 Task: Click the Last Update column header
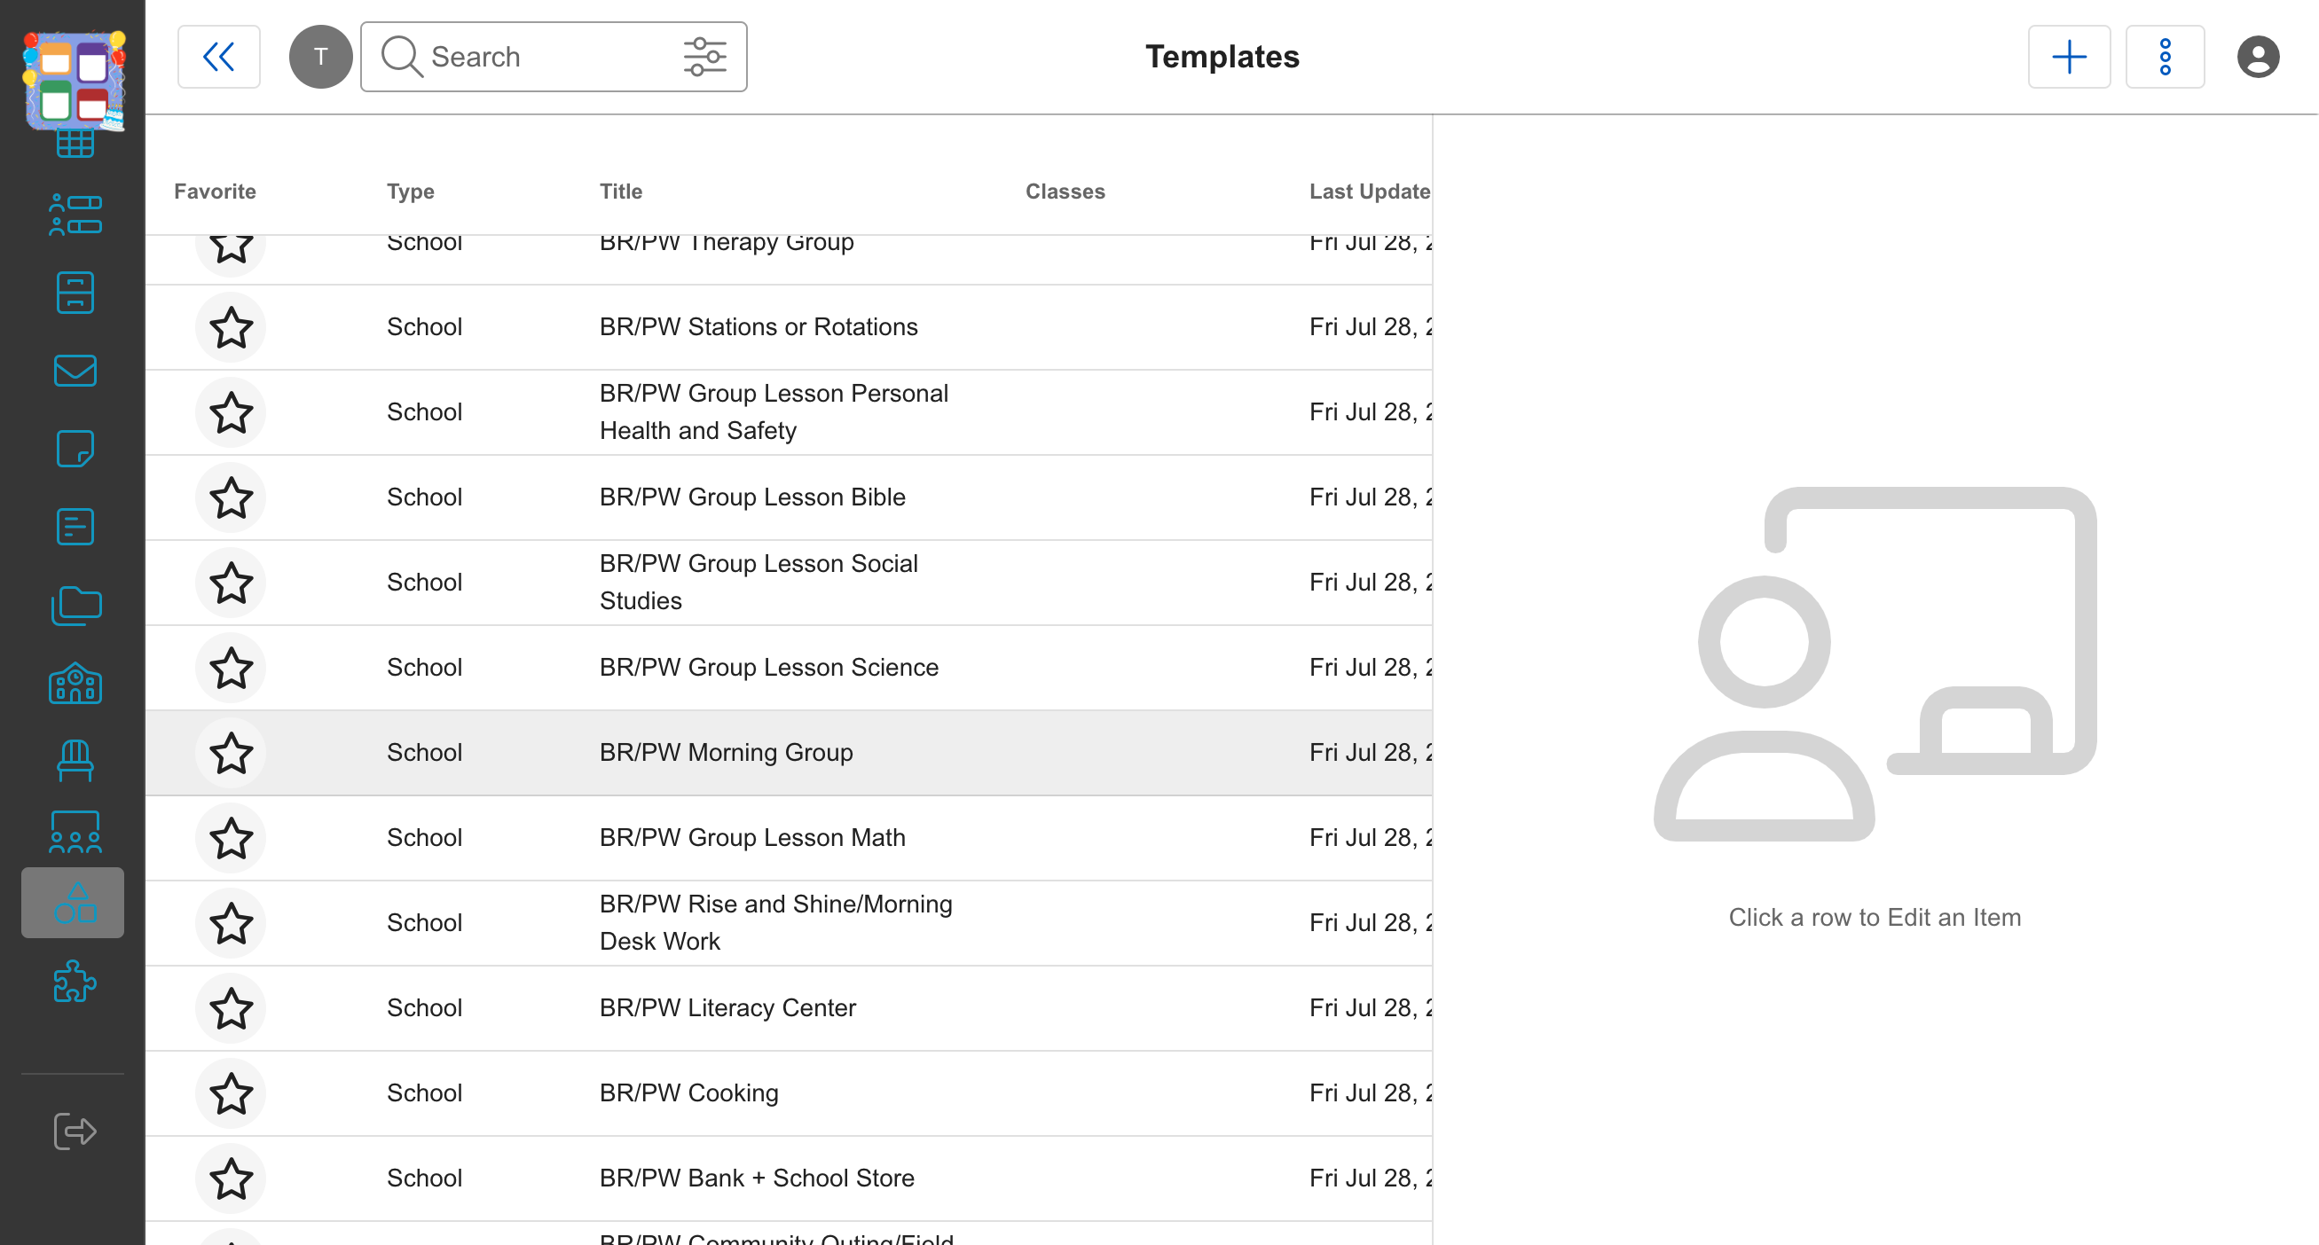[1369, 192]
